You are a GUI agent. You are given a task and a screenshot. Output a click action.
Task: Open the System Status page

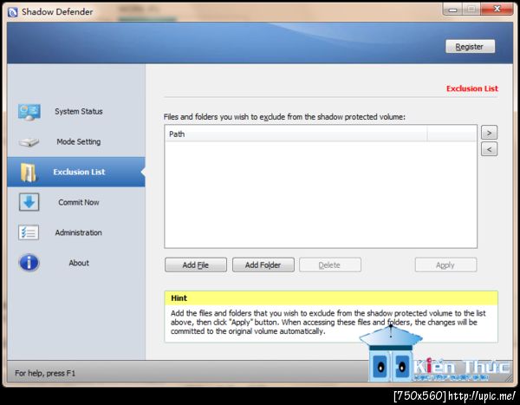point(79,112)
